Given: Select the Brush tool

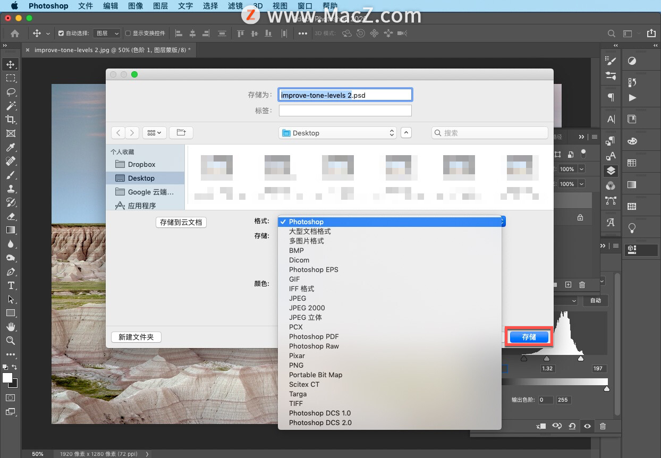Looking at the screenshot, I should pyautogui.click(x=10, y=175).
